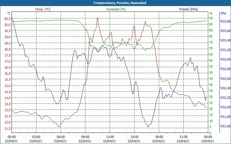The width and height of the screenshot is (231, 144).
Task: Click the 'hPa' unit label on pressure axis
Action: click(223, 13)
